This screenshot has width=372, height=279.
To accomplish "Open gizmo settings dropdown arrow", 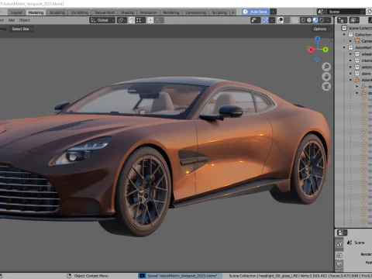I will pyautogui.click(x=272, y=20).
